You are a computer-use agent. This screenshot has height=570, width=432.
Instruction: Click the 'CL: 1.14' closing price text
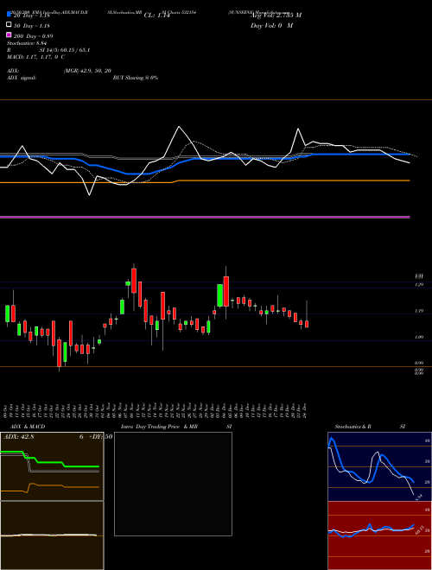[x=156, y=16]
